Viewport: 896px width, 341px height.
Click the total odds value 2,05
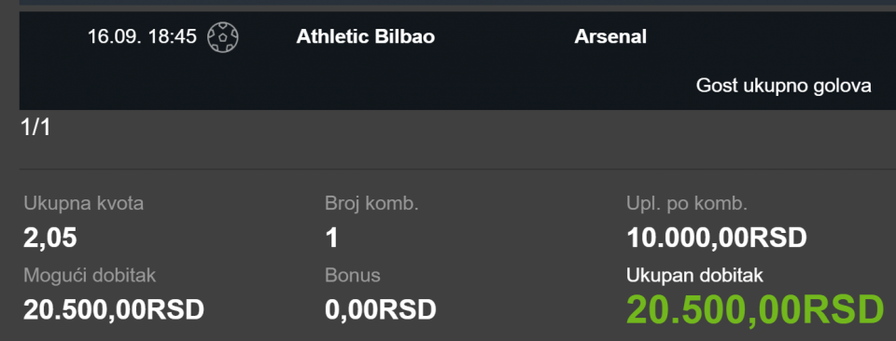click(50, 238)
